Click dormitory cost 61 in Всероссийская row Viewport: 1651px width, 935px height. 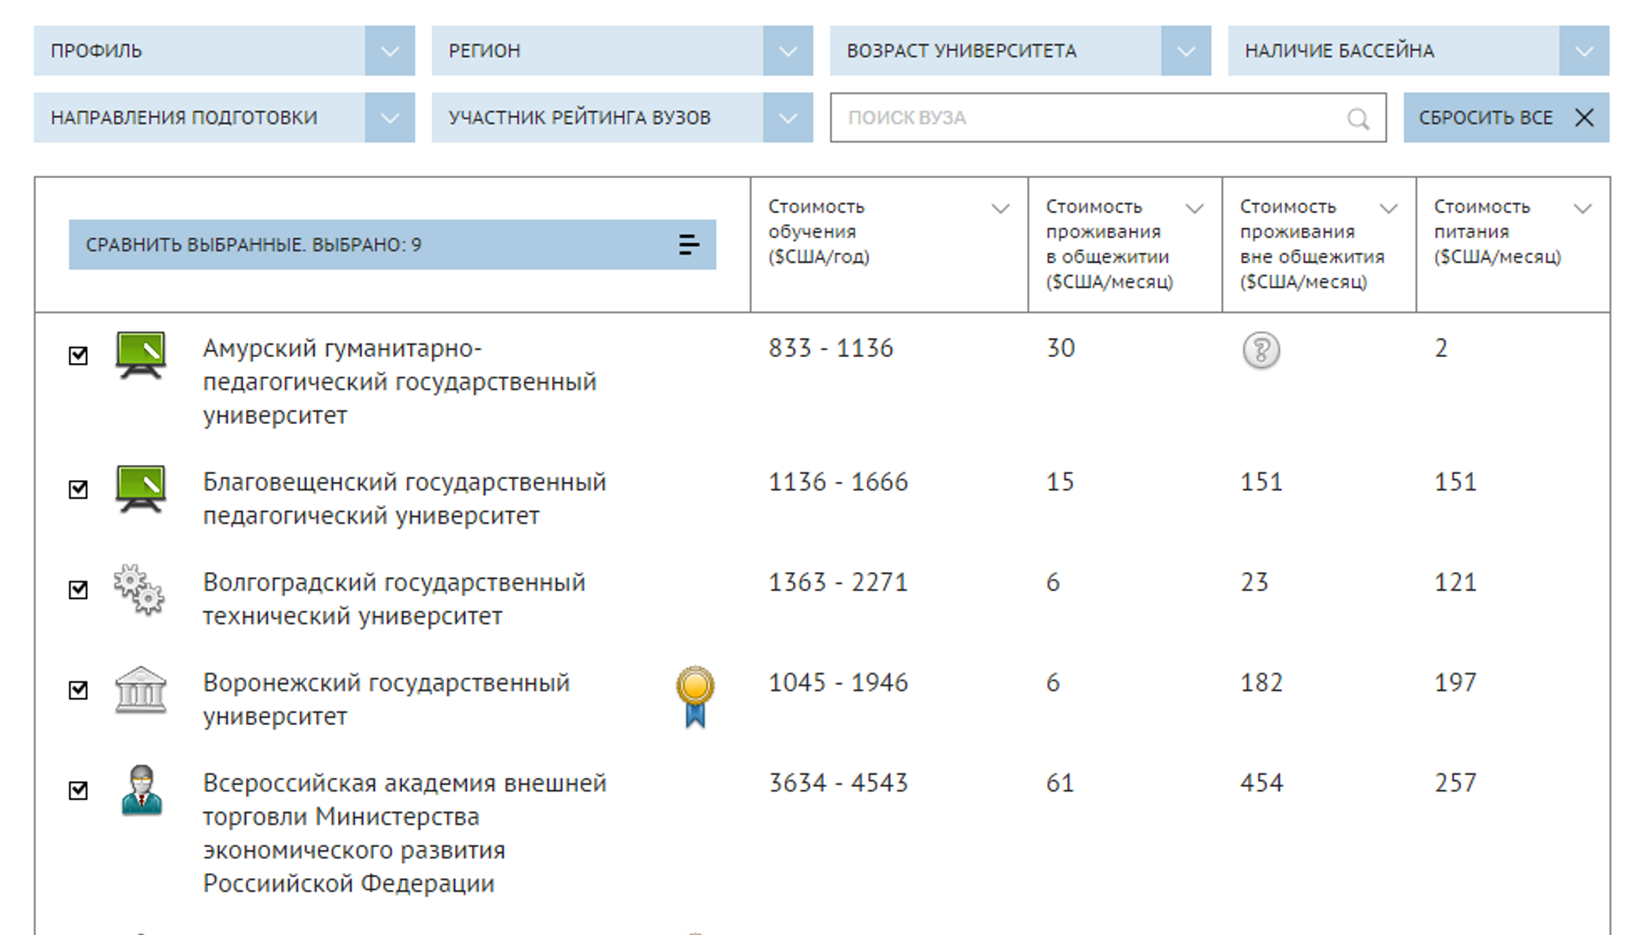[1060, 783]
